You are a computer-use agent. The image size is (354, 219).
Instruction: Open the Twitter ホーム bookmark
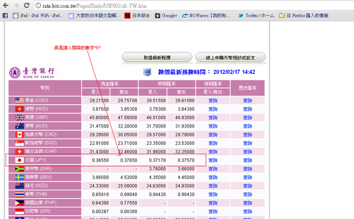(x=256, y=15)
